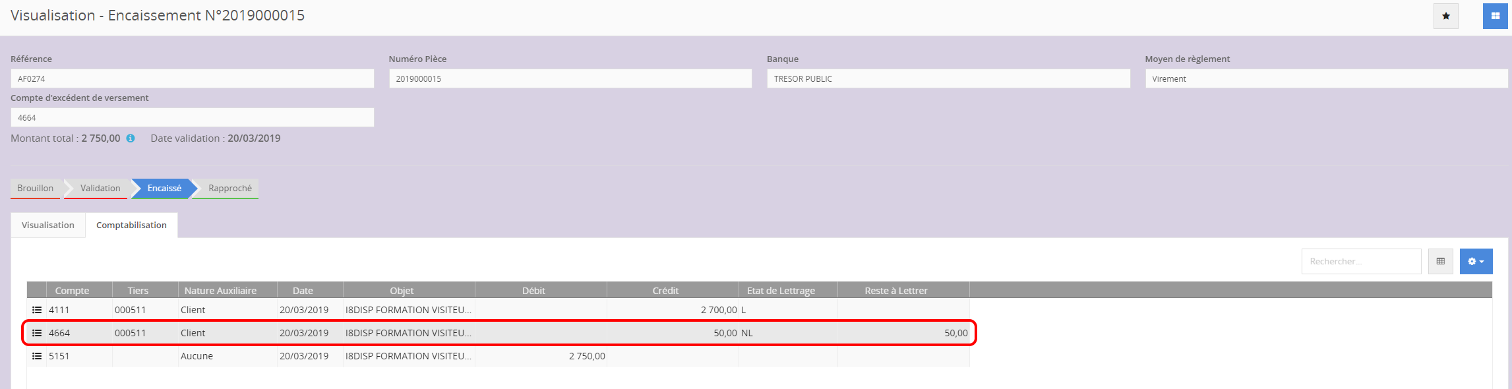The image size is (1512, 389).
Task: Click the star favorite icon
Action: [1445, 16]
